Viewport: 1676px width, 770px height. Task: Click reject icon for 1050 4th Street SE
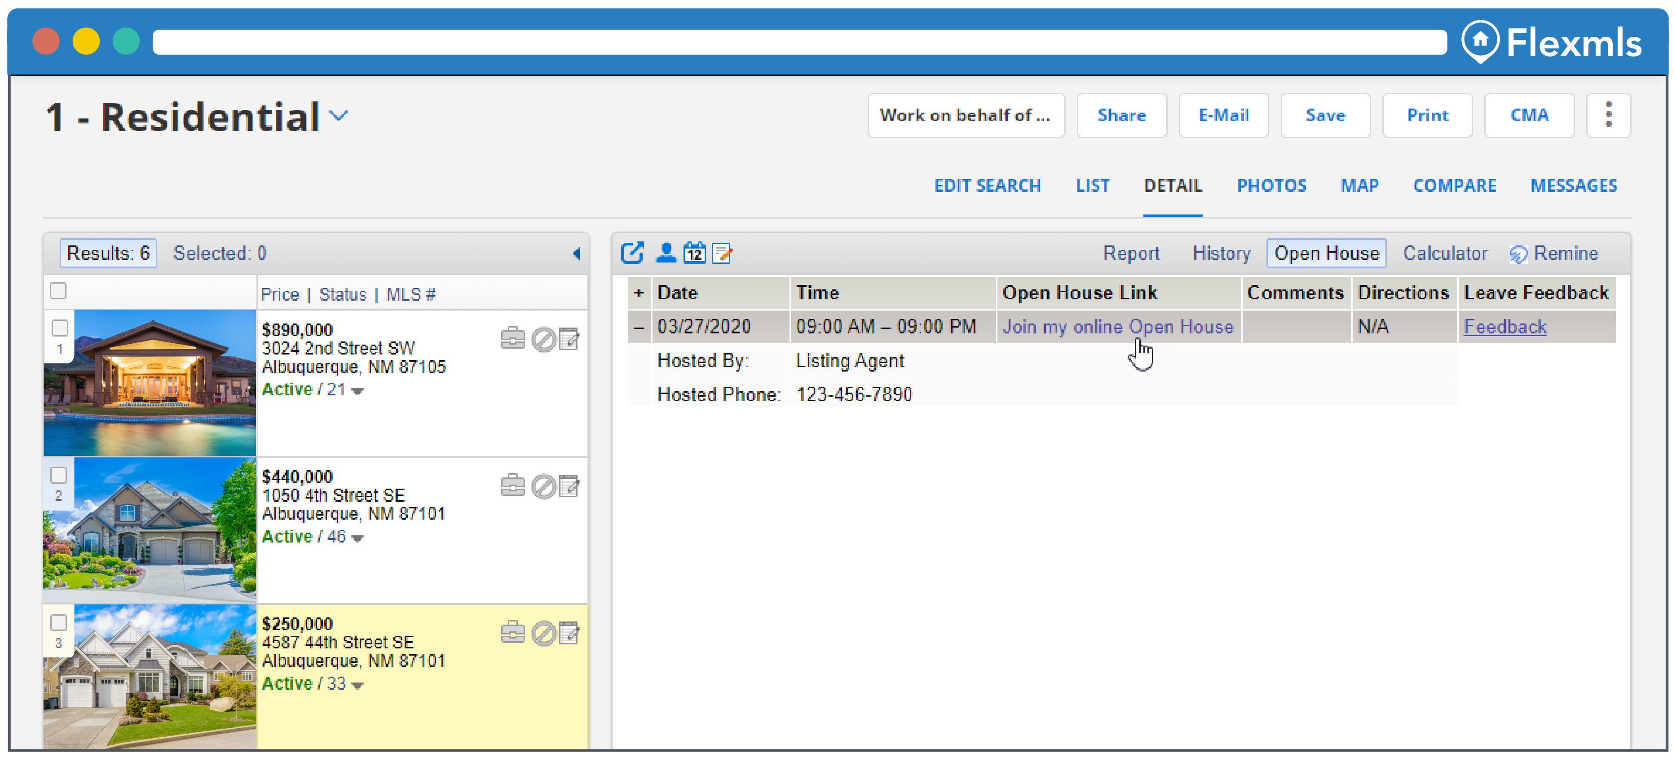point(543,486)
